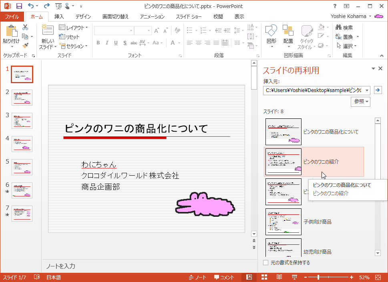Viewport: 388px width, 282px height.
Task: Clear all formatting eraser icon
Action: (177, 30)
